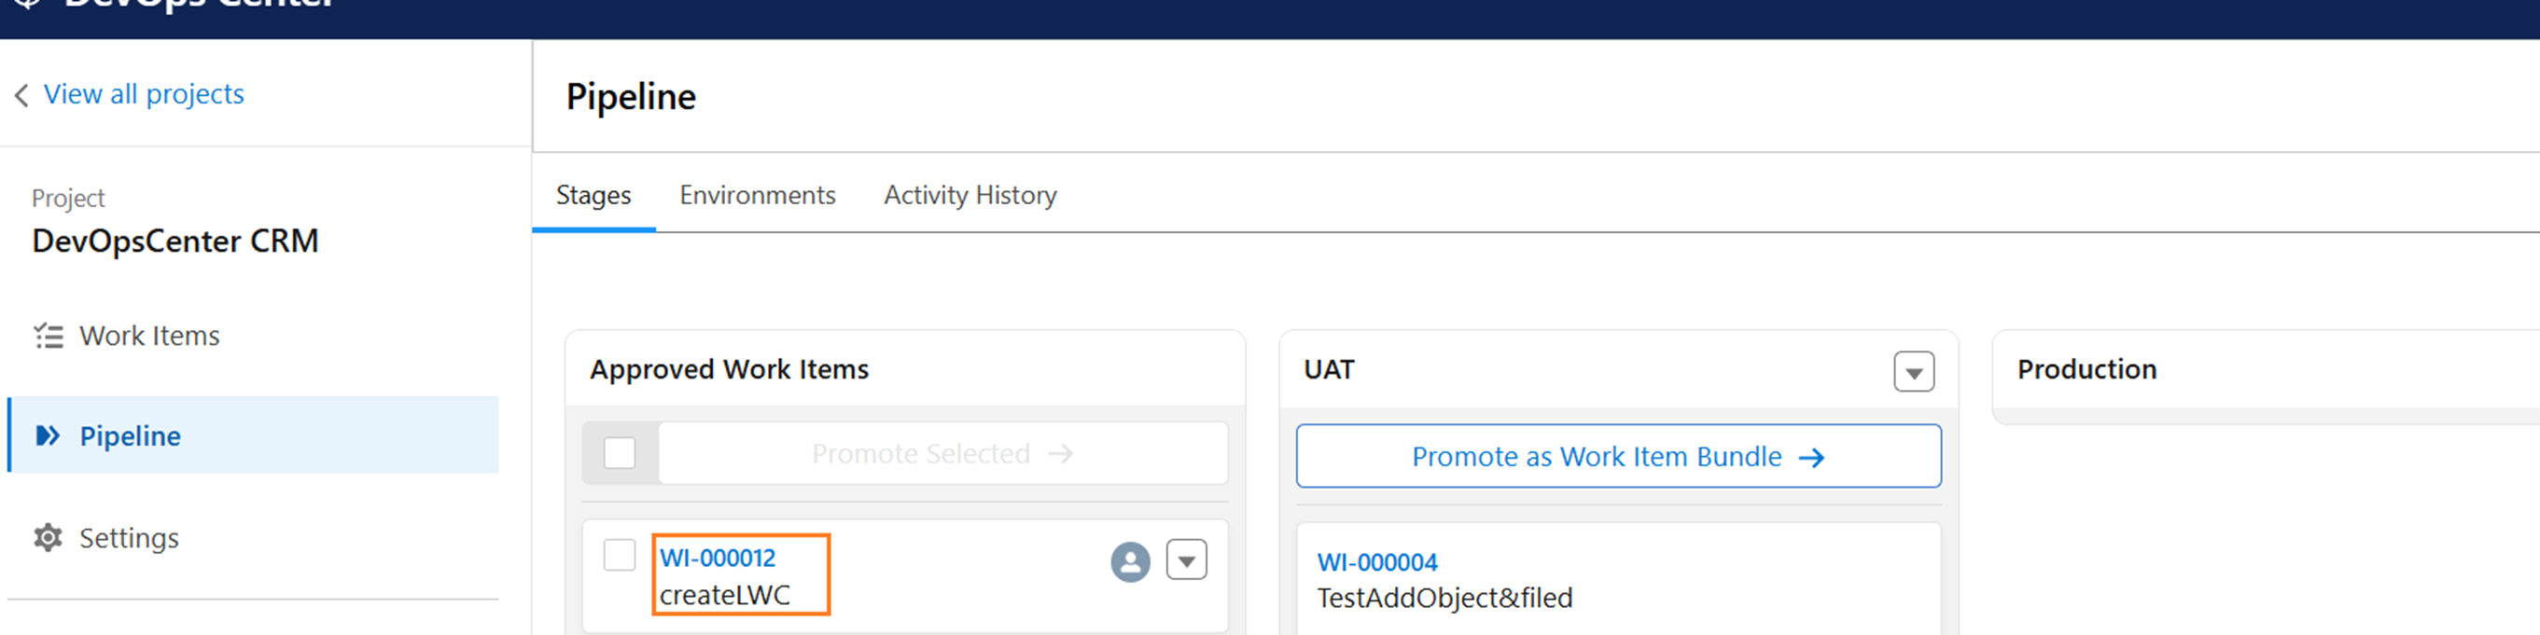
Task: Click the Work Items list icon
Action: (49, 337)
